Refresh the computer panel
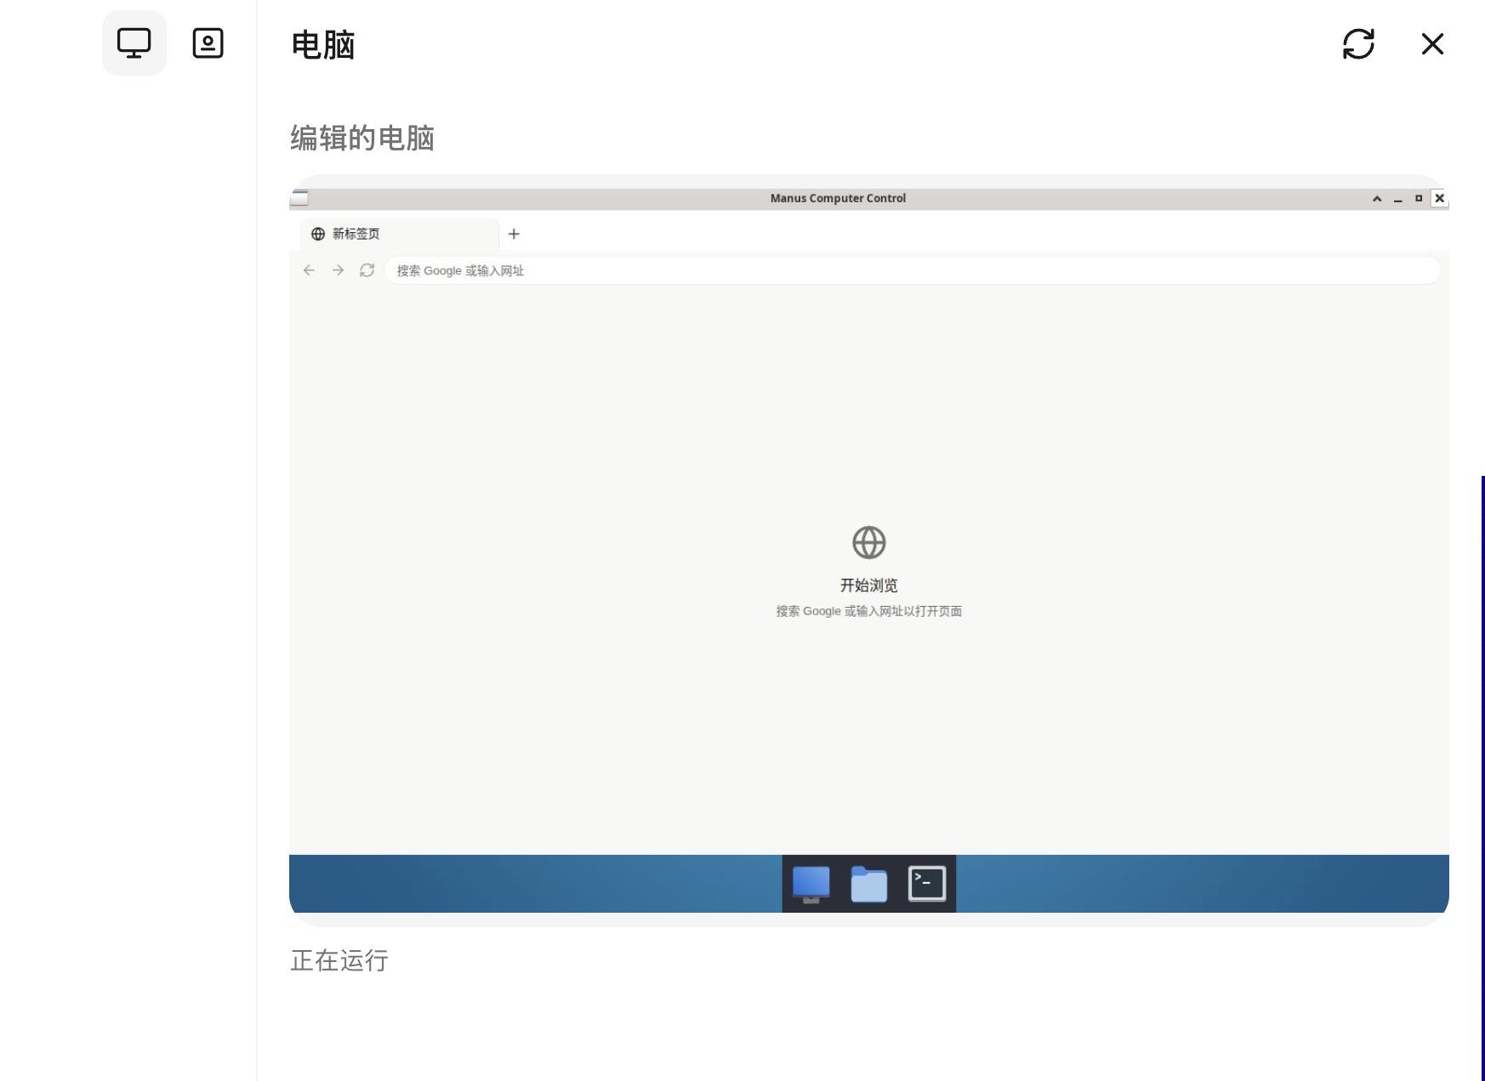The height and width of the screenshot is (1081, 1485). pos(1358,44)
